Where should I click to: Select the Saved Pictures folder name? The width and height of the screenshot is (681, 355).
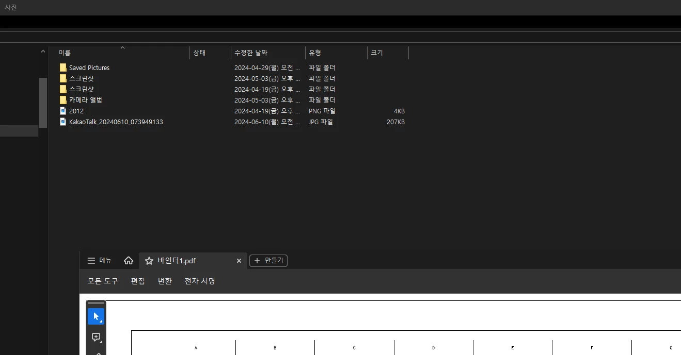click(x=89, y=67)
